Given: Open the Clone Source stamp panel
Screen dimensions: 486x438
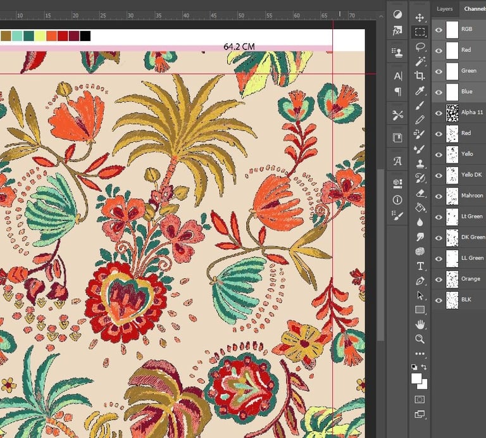Looking at the screenshot, I should coord(397,53).
